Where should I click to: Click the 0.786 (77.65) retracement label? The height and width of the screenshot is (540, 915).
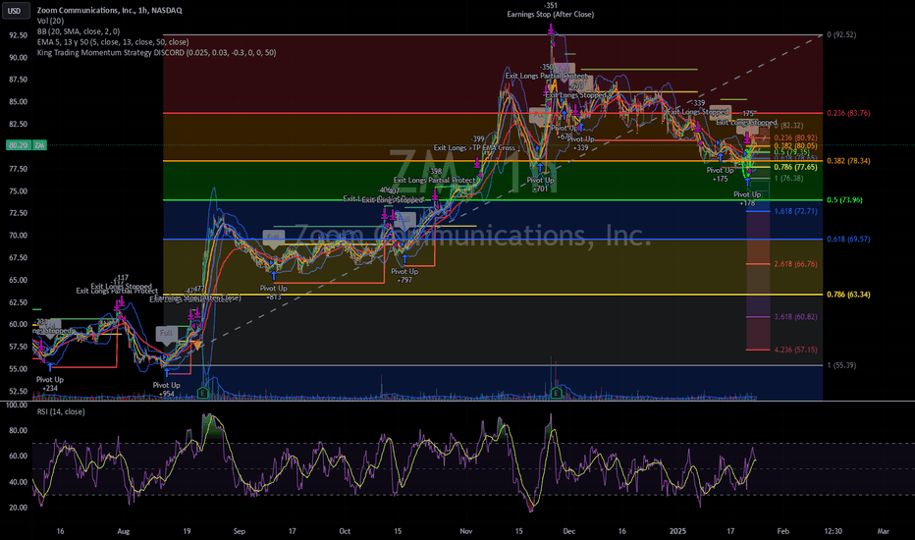click(x=795, y=167)
